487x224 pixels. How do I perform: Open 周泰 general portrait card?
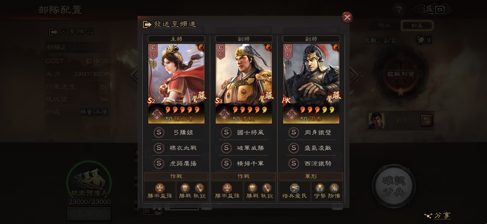pos(311,84)
